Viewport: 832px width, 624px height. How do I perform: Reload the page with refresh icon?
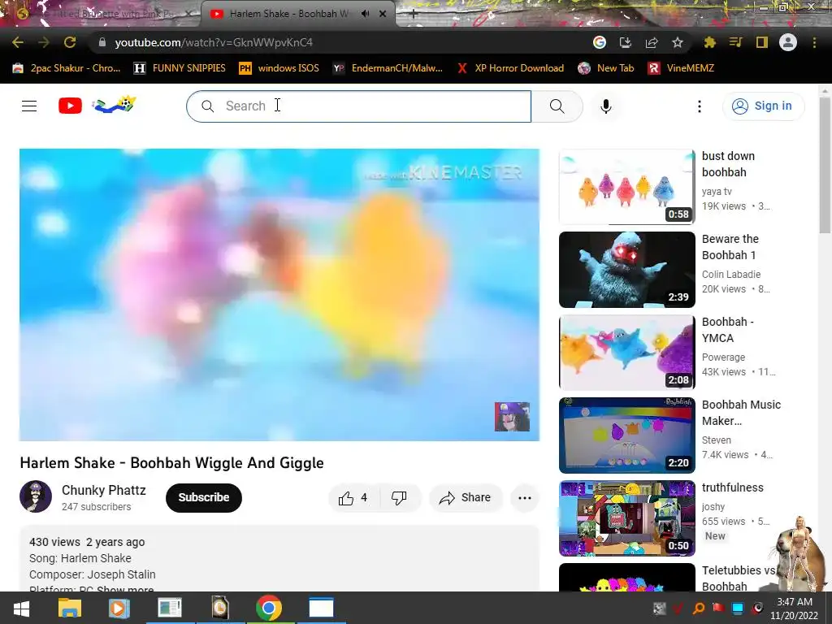pos(70,42)
